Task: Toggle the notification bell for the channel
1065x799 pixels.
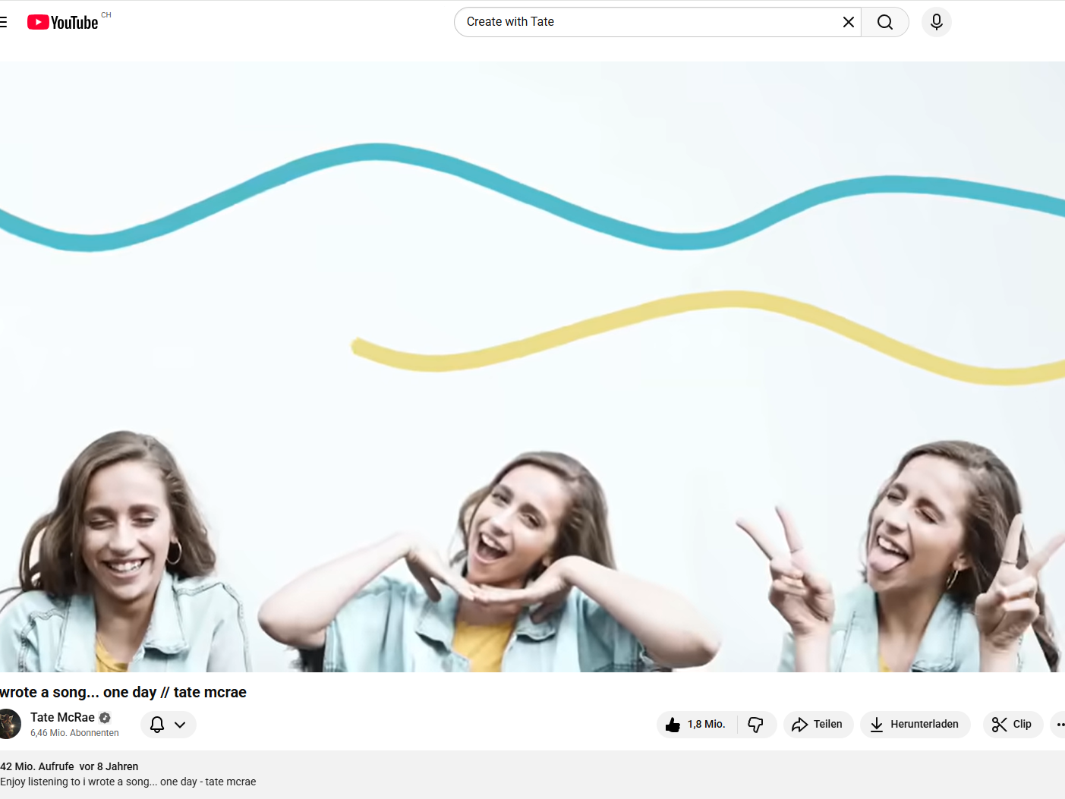Action: (157, 725)
